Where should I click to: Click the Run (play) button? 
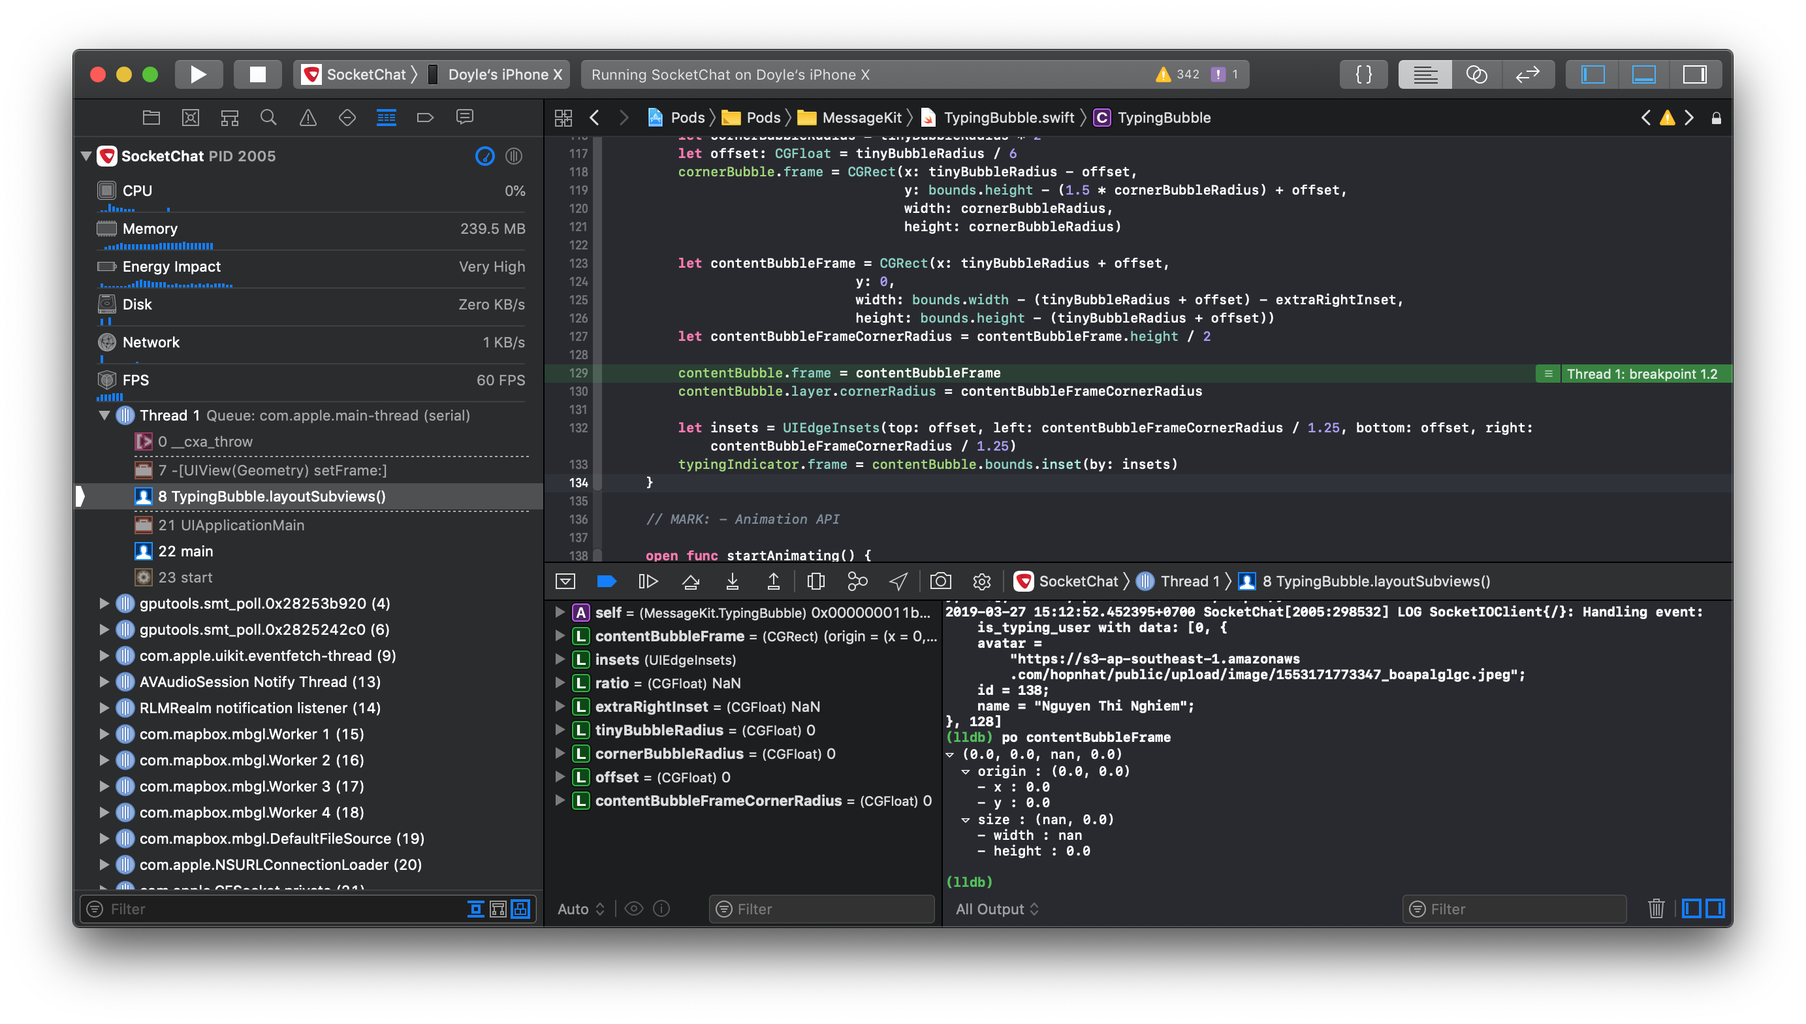198,74
